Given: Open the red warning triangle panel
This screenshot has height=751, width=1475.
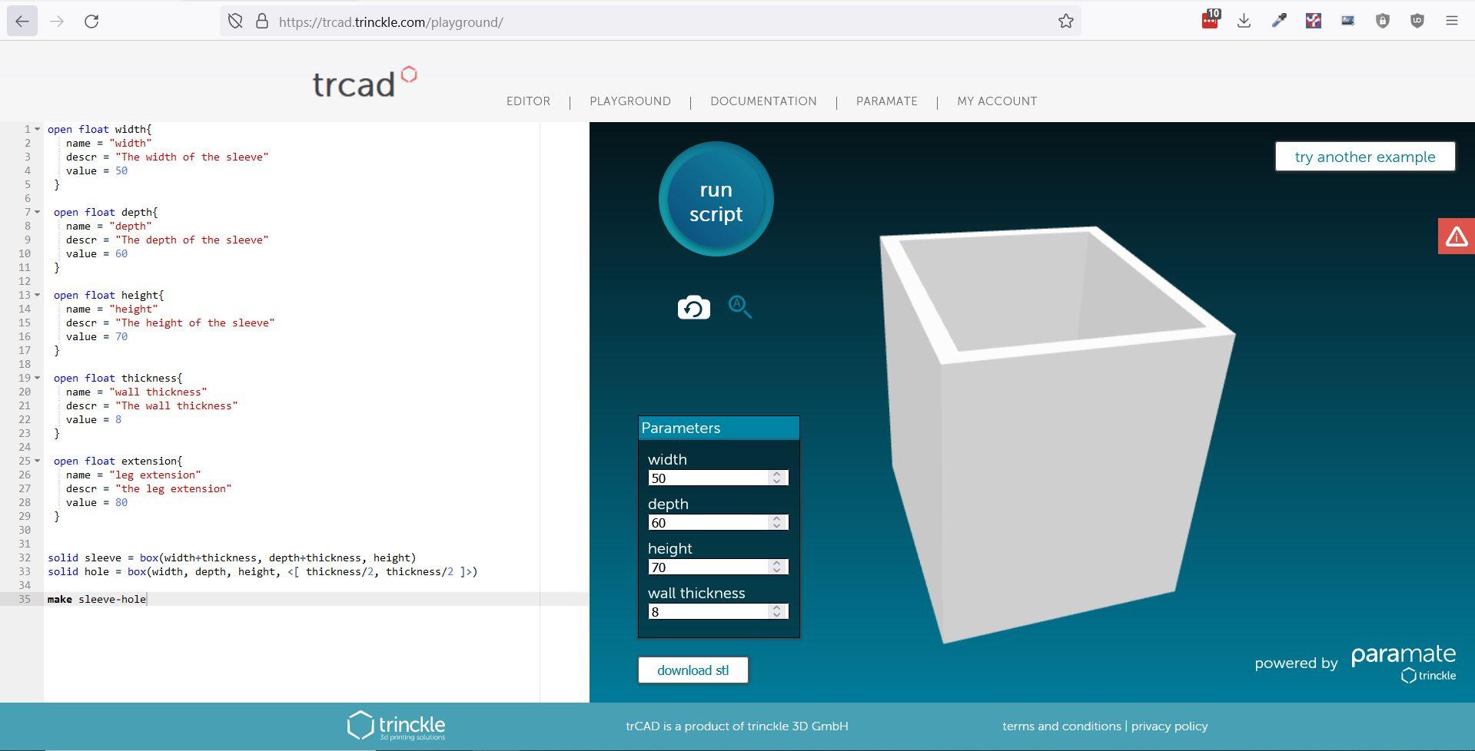Looking at the screenshot, I should tap(1456, 236).
